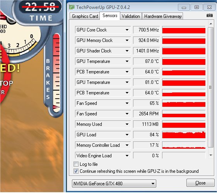217x193 pixels.
Task: Uncheck Continue refreshing in background option
Action: (x=76, y=171)
